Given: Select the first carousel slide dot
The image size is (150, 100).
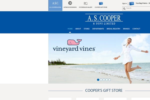Looking at the screenshot, I should (x=98, y=80).
